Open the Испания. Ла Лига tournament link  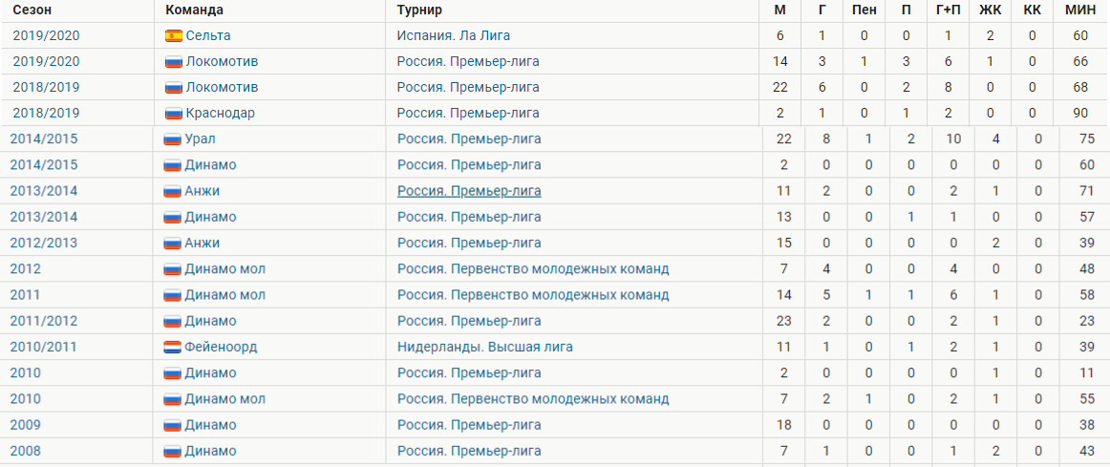[x=453, y=35]
